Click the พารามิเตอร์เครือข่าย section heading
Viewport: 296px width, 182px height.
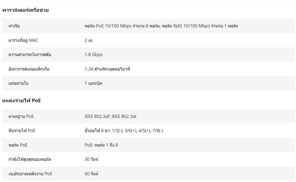click(25, 10)
